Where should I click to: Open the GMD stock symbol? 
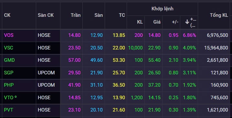coord(9,60)
